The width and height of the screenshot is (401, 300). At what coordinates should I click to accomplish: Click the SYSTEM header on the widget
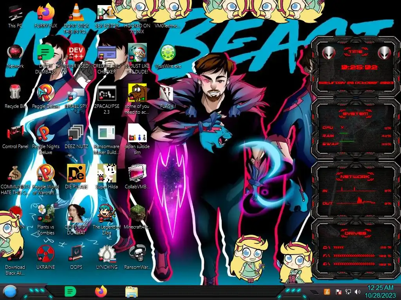tap(356, 114)
